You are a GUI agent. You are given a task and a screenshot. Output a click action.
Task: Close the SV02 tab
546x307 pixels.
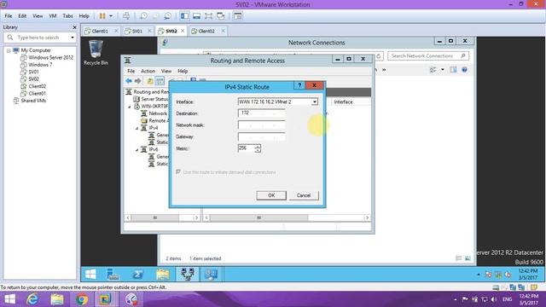(x=183, y=31)
